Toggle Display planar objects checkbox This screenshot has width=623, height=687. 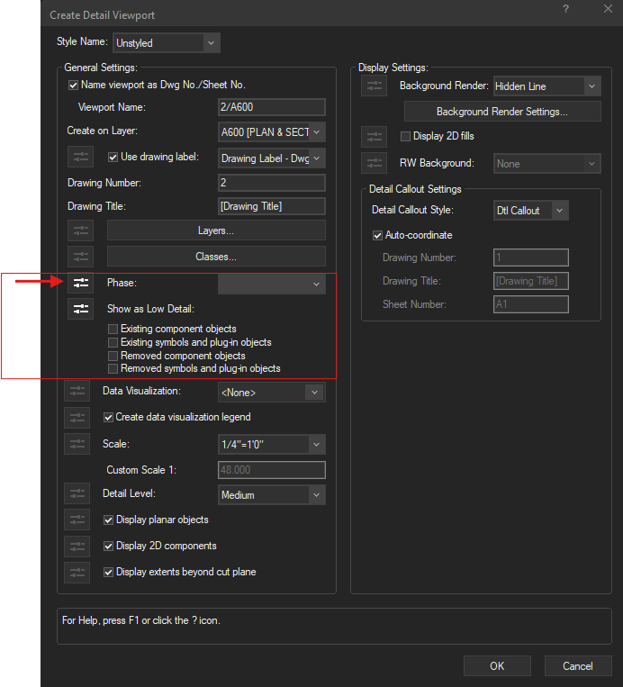point(109,520)
